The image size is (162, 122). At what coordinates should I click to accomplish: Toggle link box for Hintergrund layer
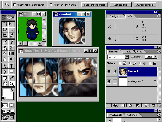coord(115,82)
